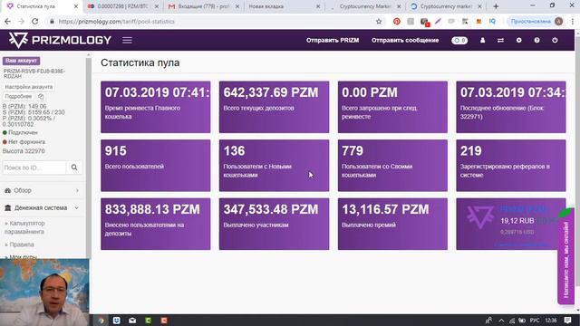This screenshot has width=580, height=326.
Task: Bookmark this page with the star icon
Action: tap(379, 22)
